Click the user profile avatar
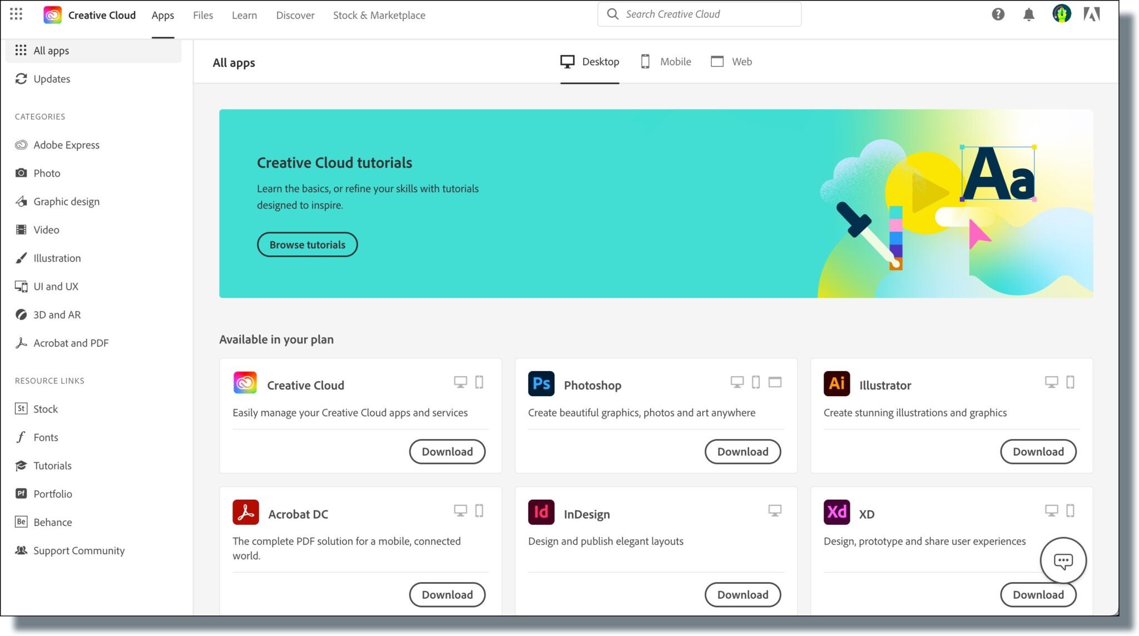The image size is (1139, 636). coord(1061,14)
